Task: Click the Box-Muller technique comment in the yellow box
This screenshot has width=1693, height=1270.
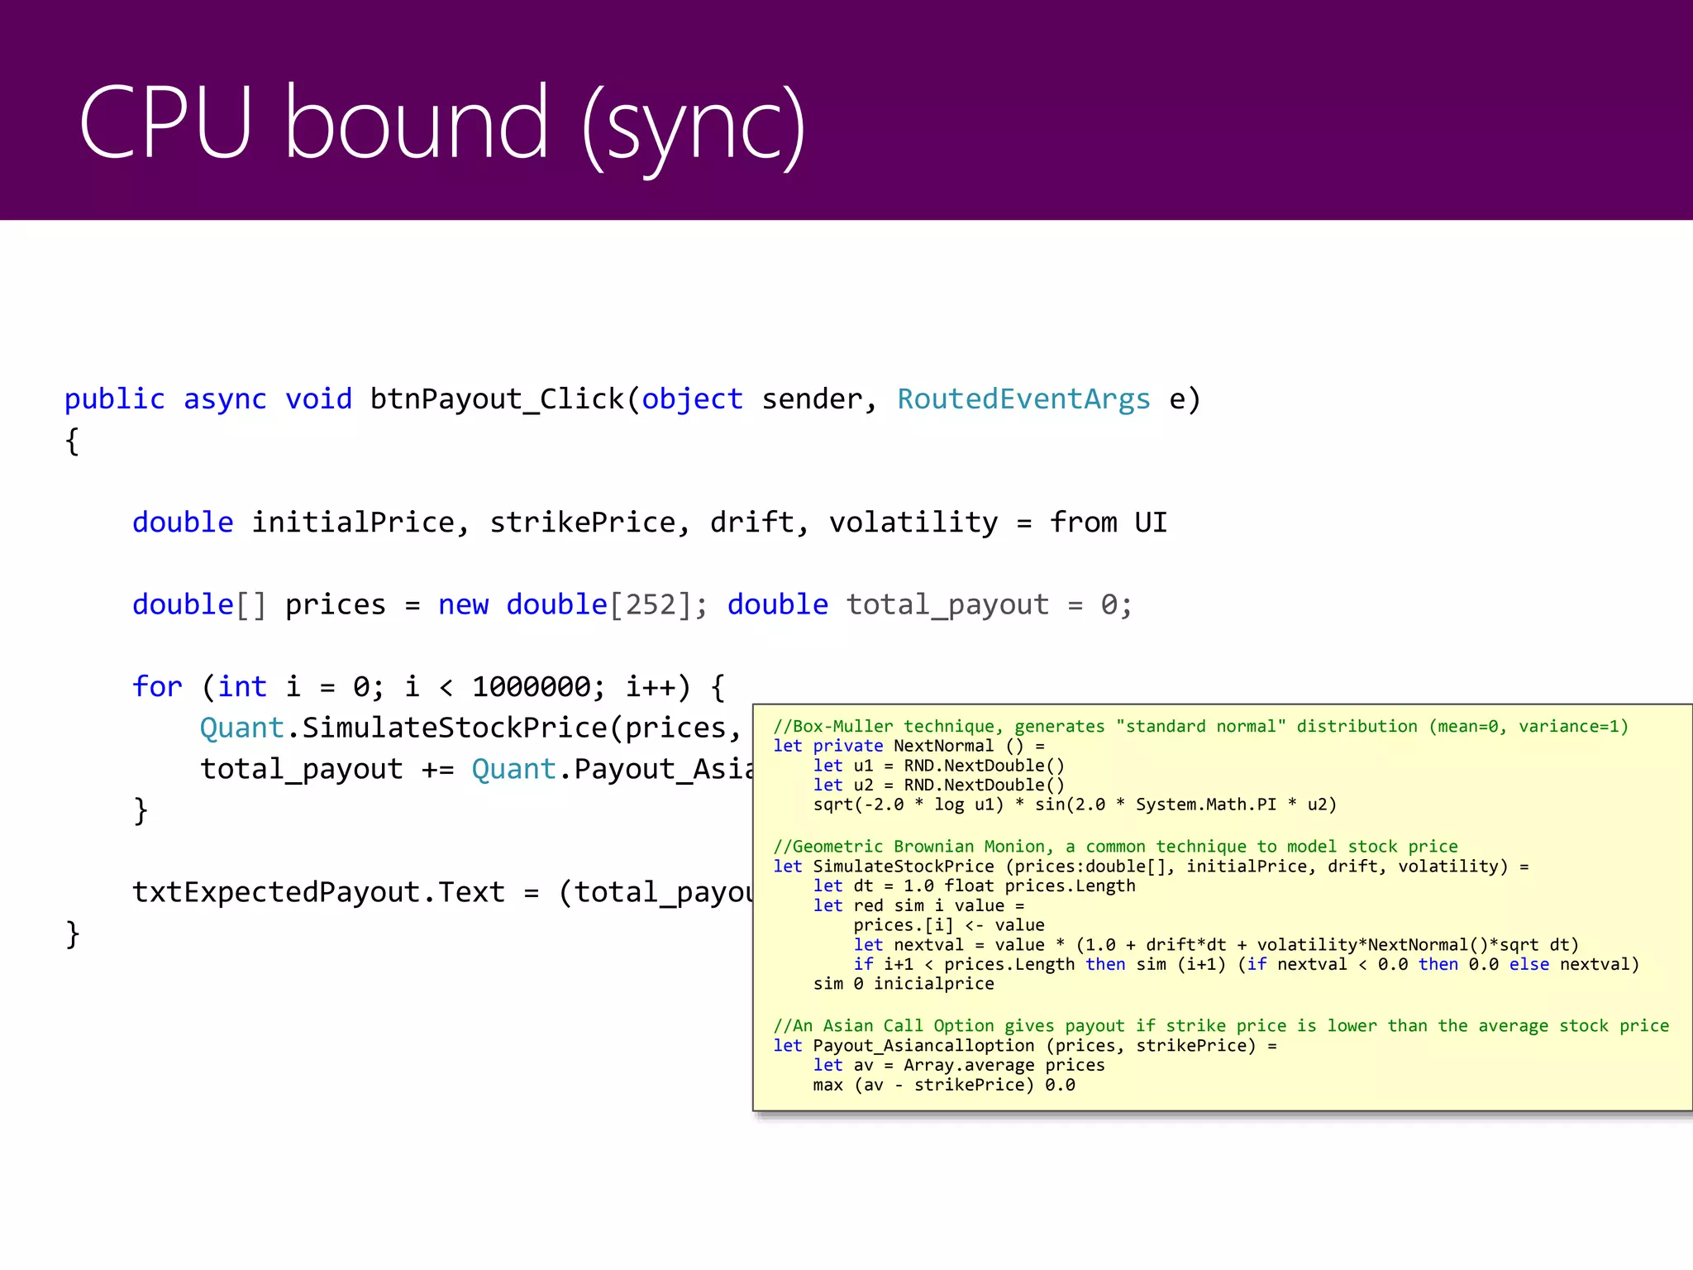Action: pos(1200,726)
